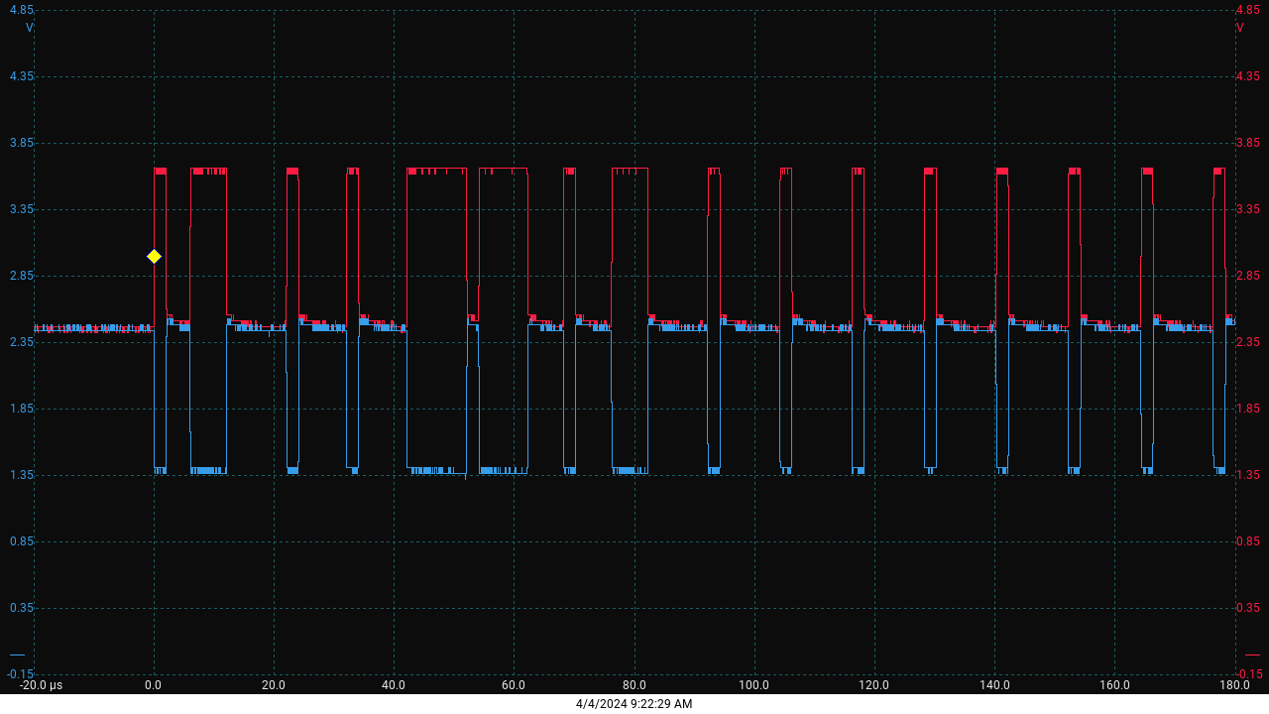
Task: Click the -20.0 µs time axis label
Action: [41, 685]
